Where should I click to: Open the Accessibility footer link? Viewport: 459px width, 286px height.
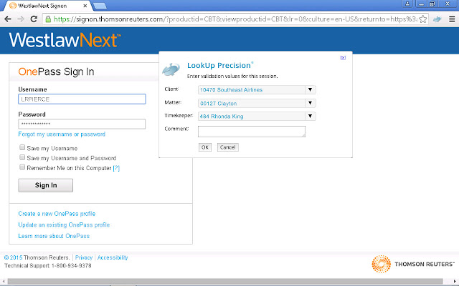(x=113, y=257)
